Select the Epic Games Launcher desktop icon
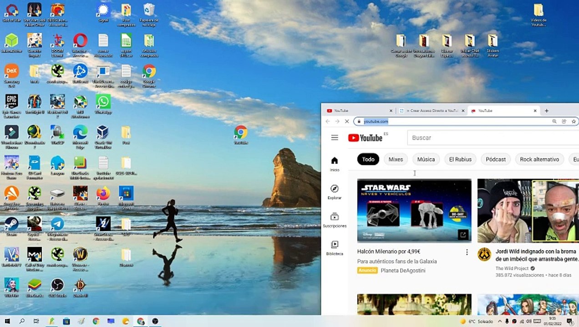Image resolution: width=579 pixels, height=327 pixels. pyautogui.click(x=11, y=106)
